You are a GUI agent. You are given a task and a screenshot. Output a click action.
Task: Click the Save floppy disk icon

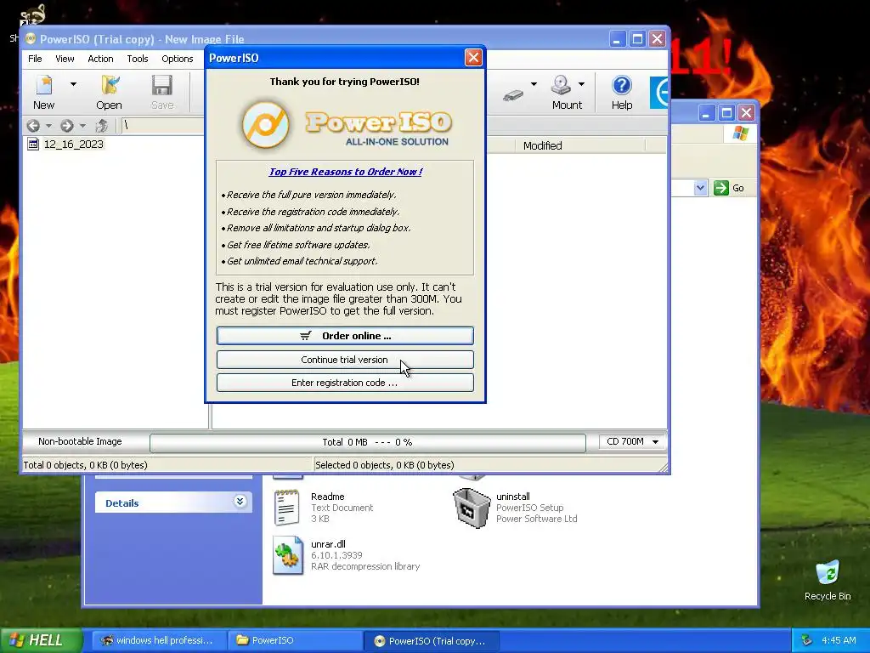(162, 86)
